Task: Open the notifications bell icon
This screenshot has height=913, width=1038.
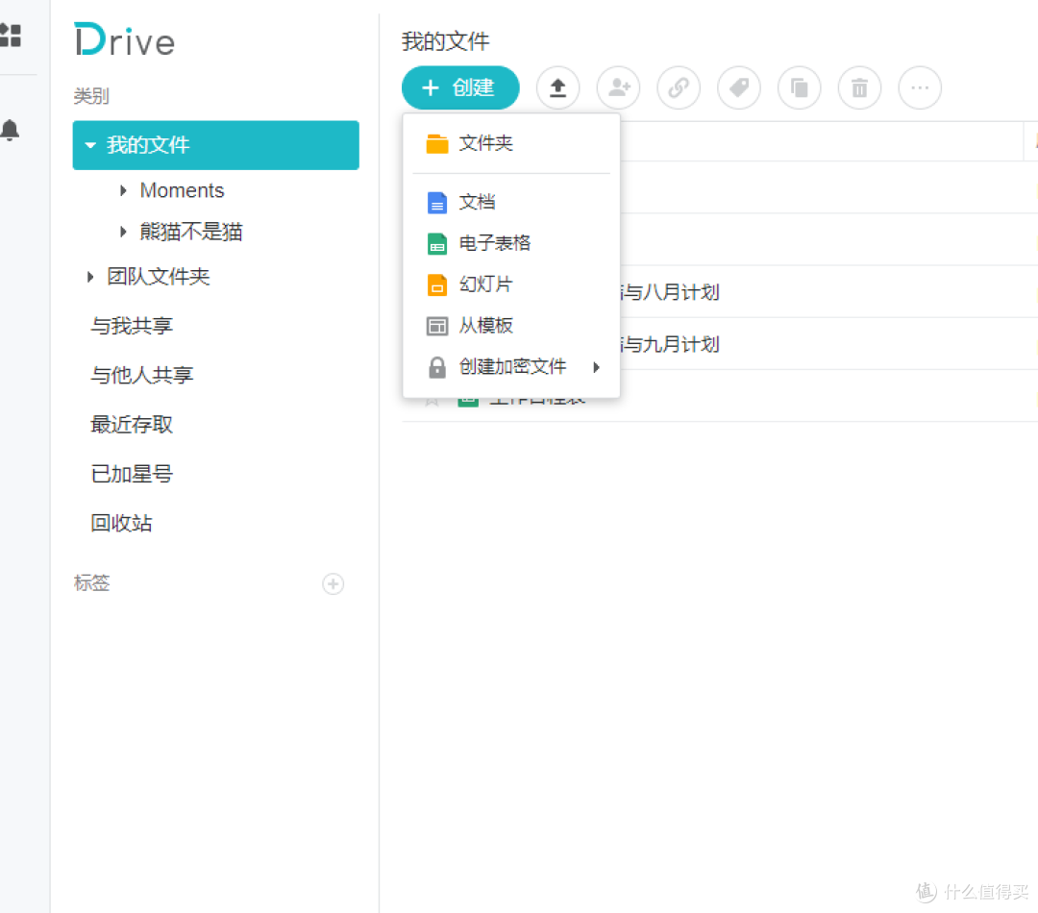Action: 11,130
